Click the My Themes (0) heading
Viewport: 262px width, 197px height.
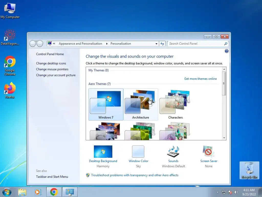coord(99,70)
